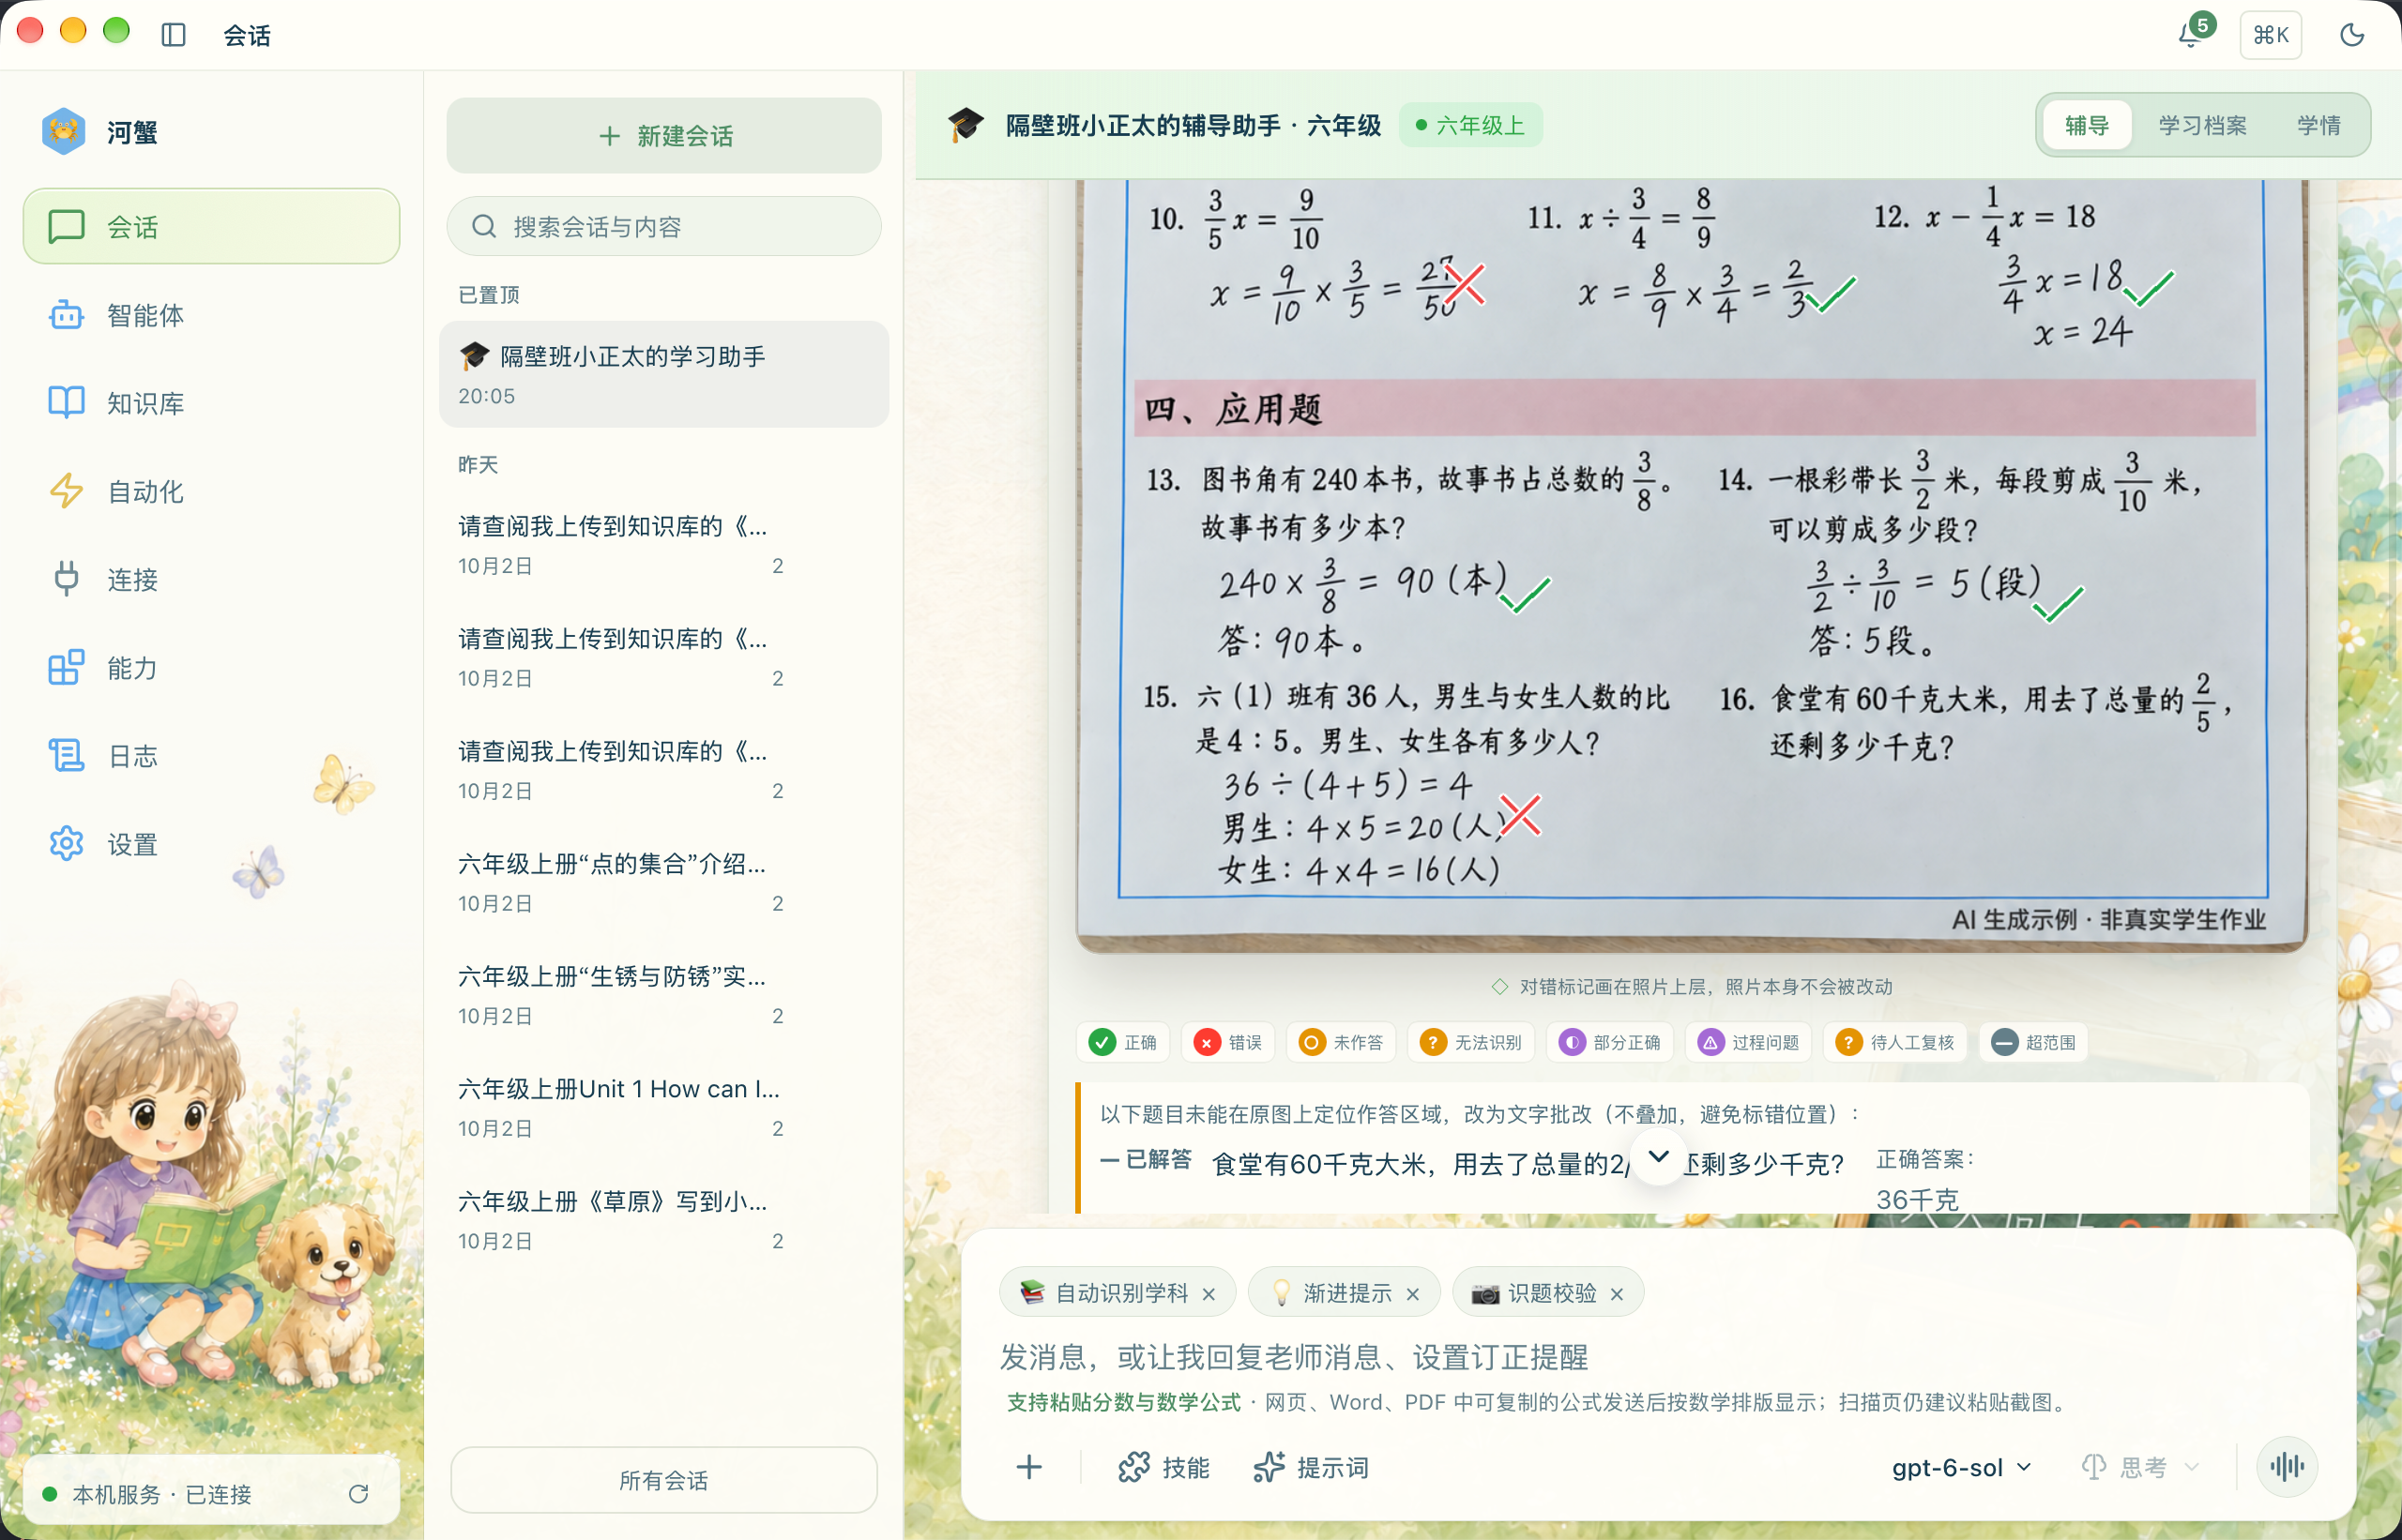
Task: Click the 六年级上 grade badge
Action: pyautogui.click(x=1469, y=125)
